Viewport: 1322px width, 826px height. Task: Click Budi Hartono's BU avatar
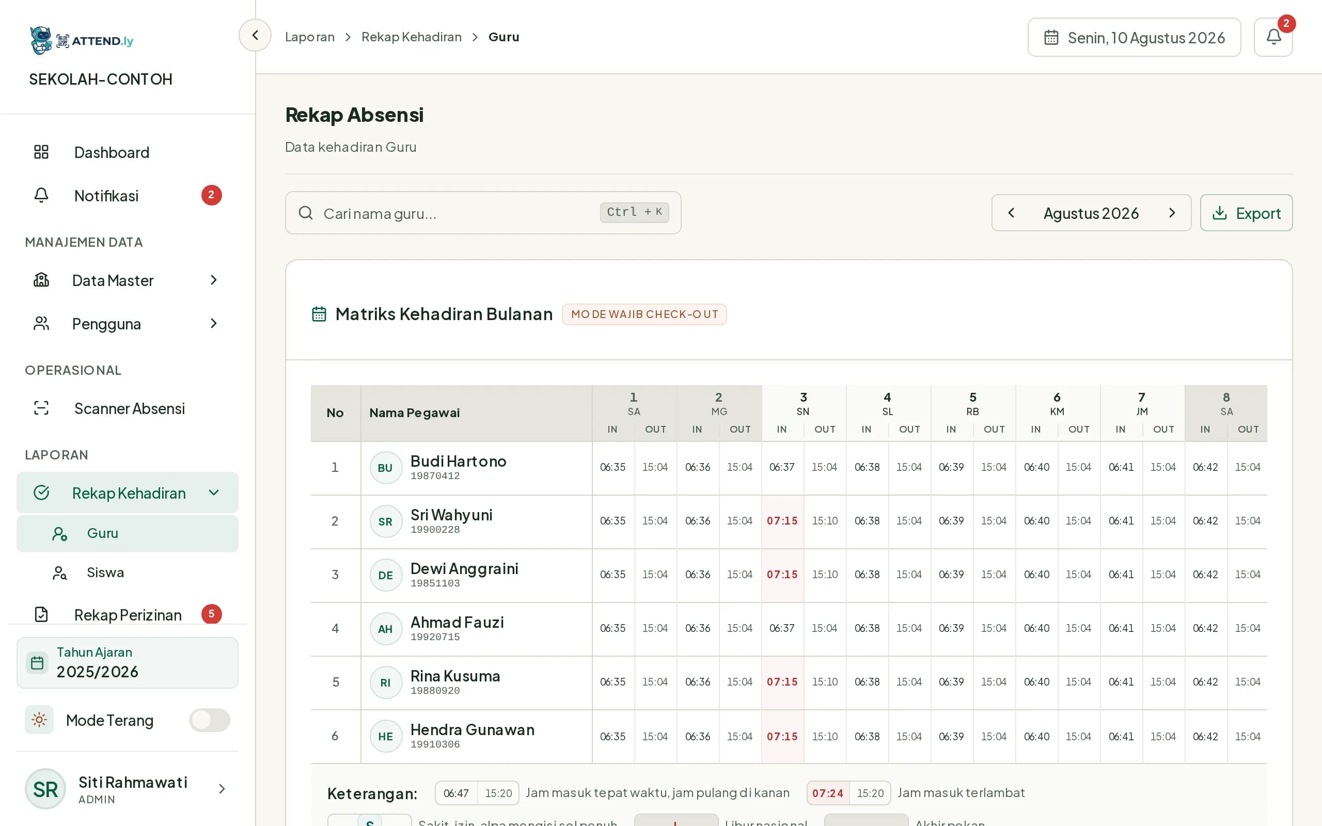click(386, 468)
